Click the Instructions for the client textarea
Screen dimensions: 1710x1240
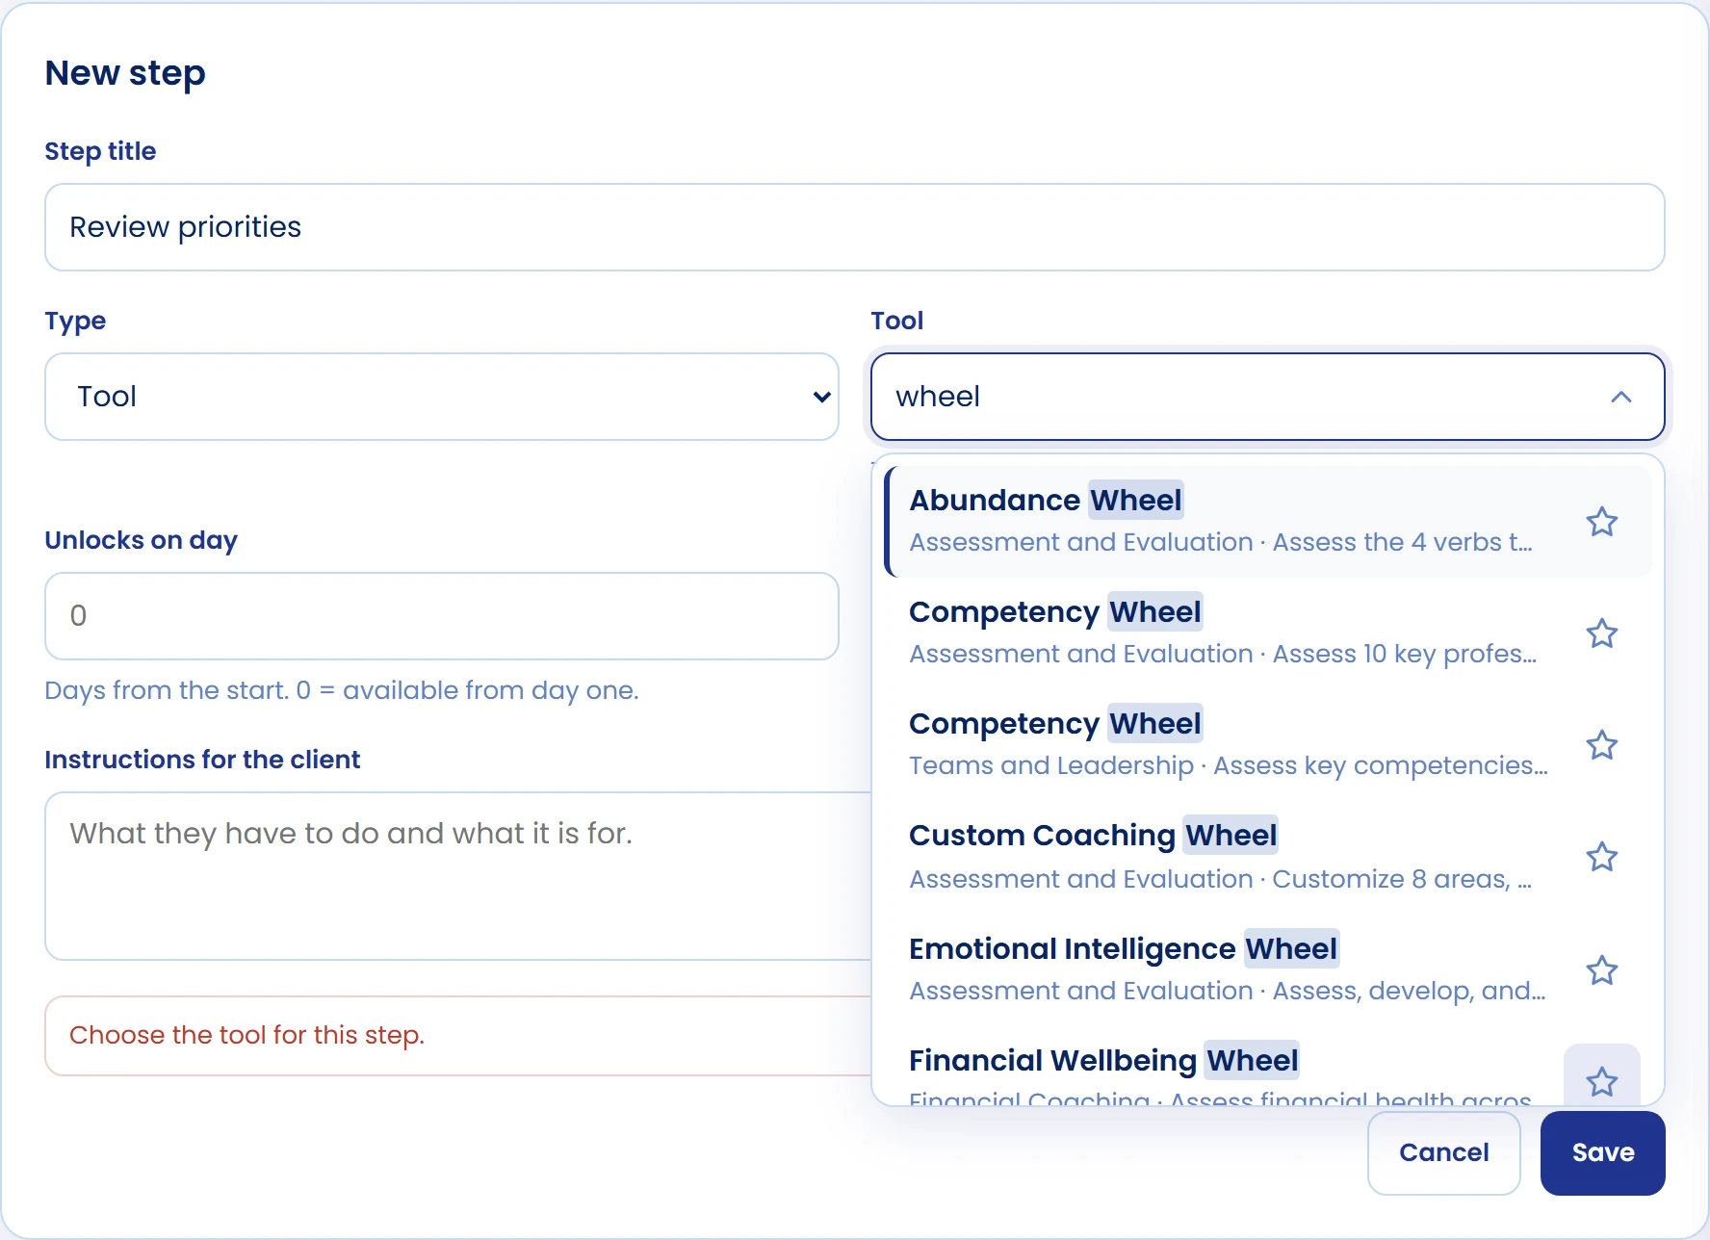click(458, 876)
